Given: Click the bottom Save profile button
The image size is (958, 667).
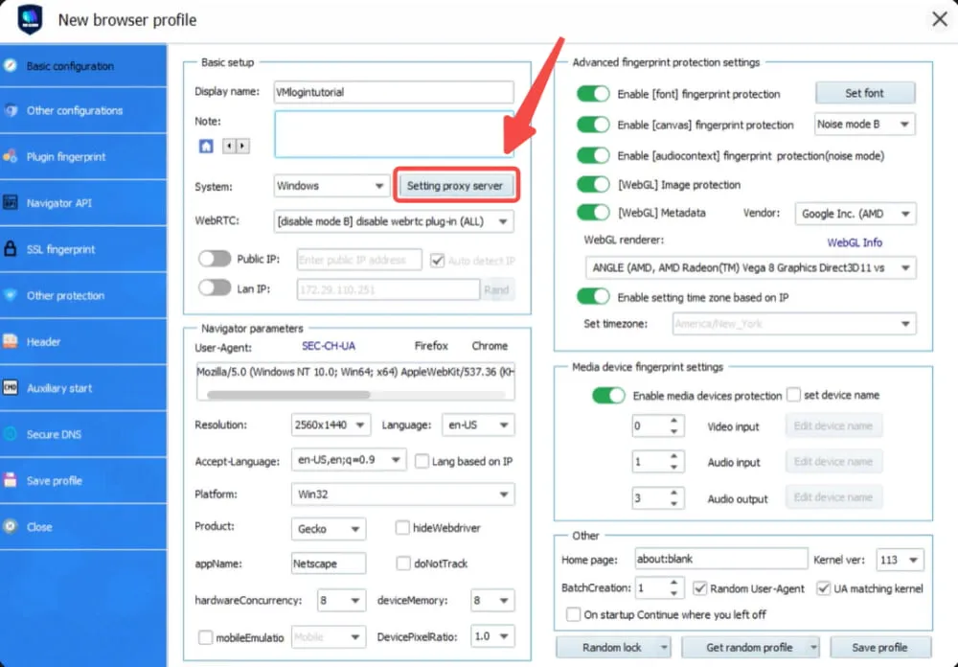Looking at the screenshot, I should [879, 647].
